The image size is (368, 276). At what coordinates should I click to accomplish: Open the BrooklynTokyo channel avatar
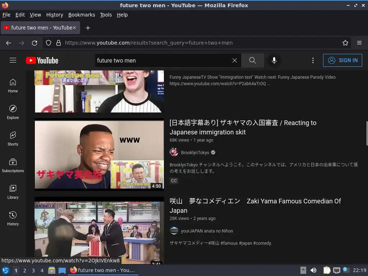pos(174,152)
